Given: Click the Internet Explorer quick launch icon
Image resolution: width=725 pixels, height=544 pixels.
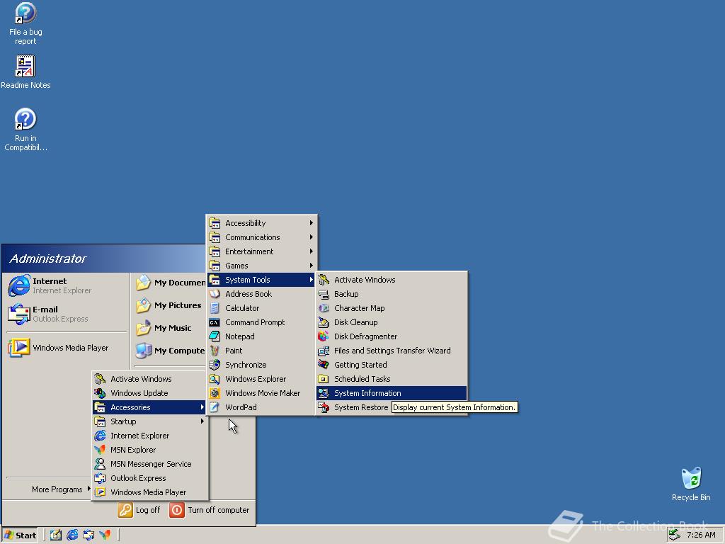Looking at the screenshot, I should (73, 535).
